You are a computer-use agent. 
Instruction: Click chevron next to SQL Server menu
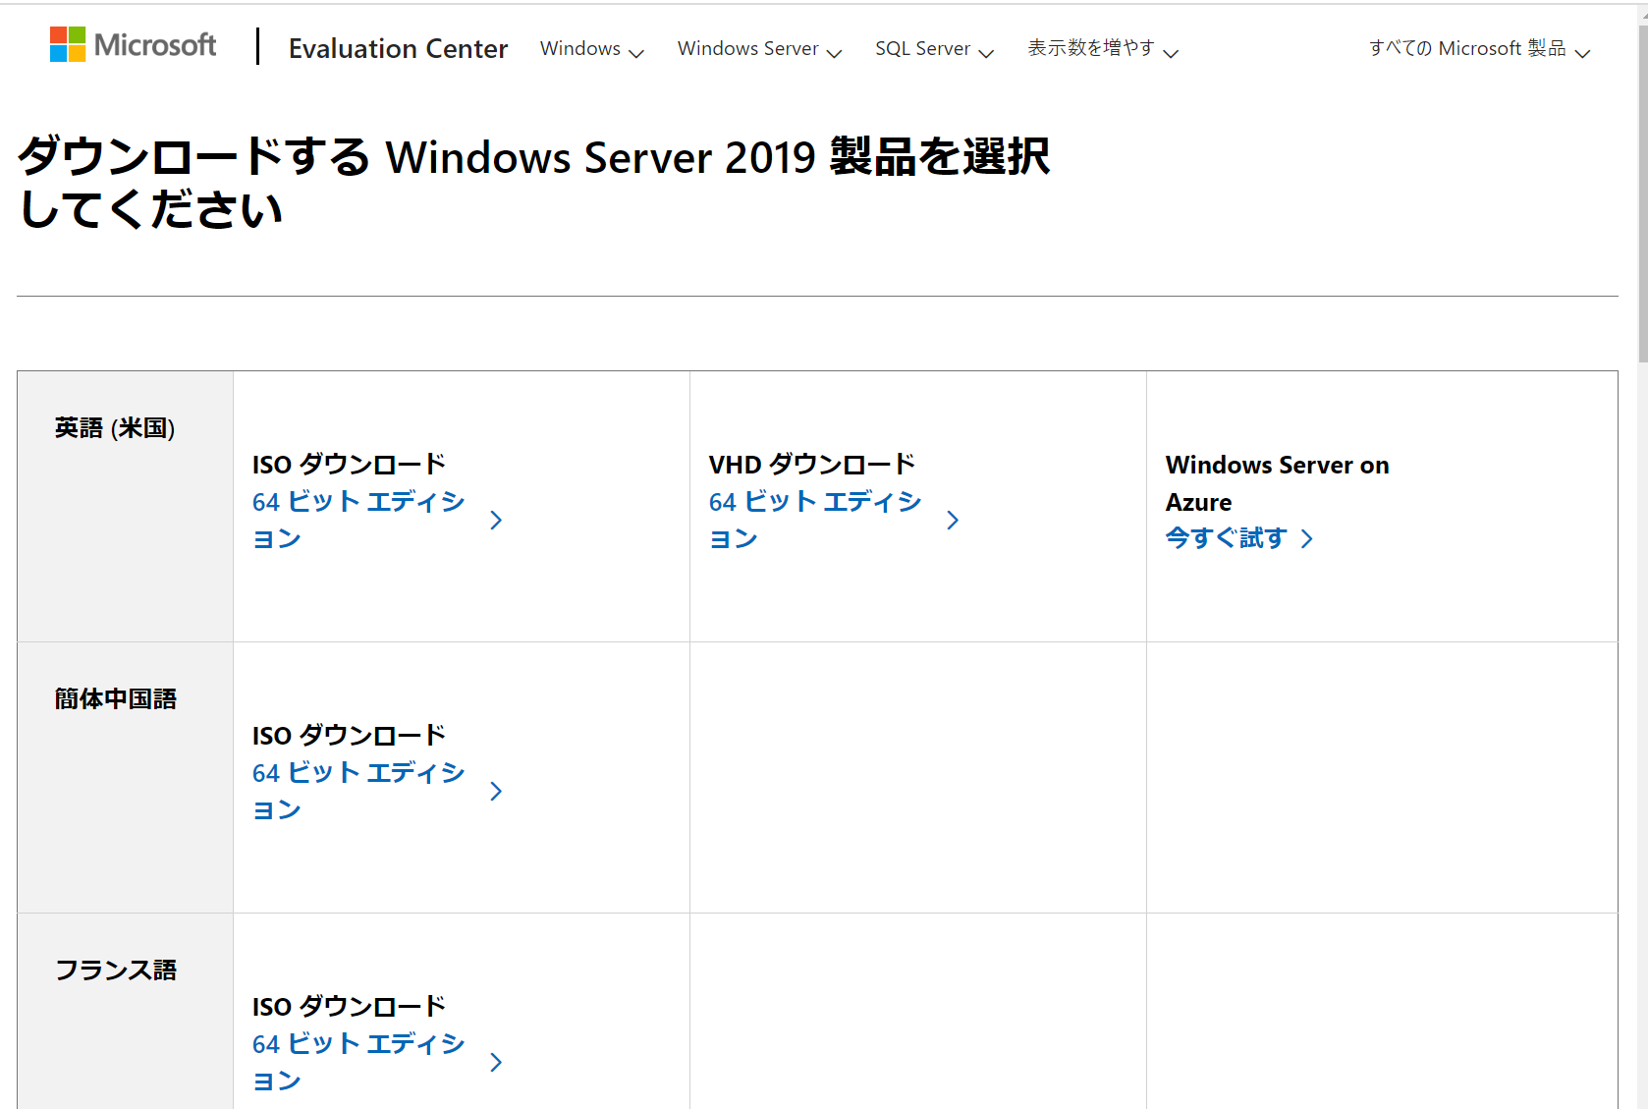pos(986,53)
